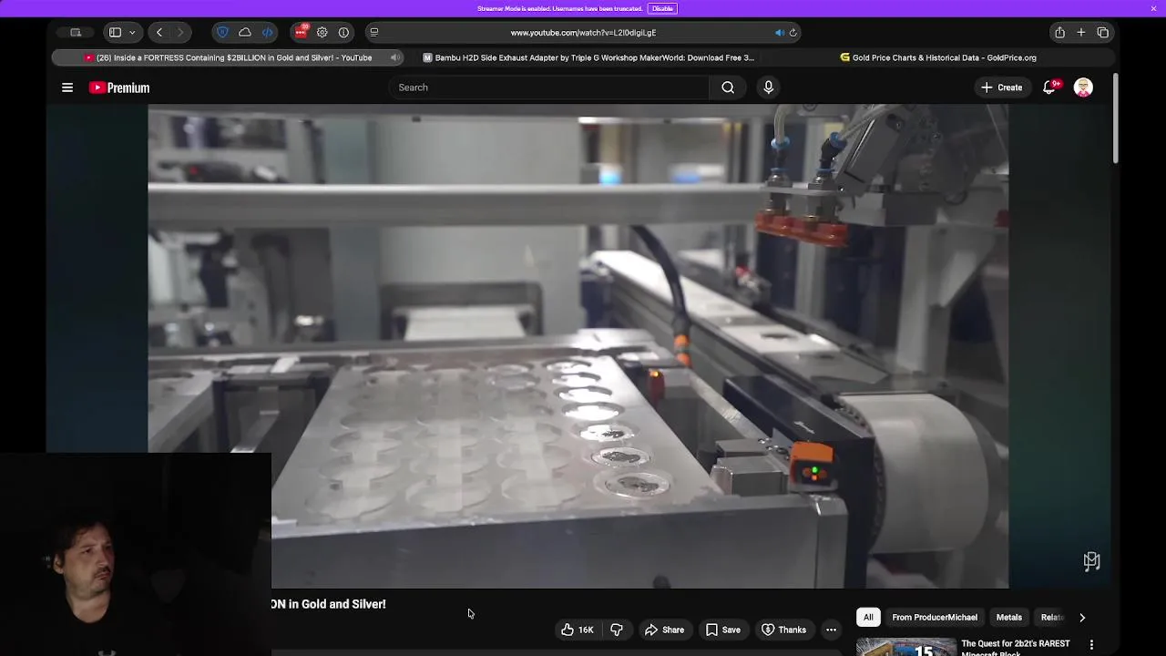Expand the sidebar dropdown arrow

click(132, 33)
